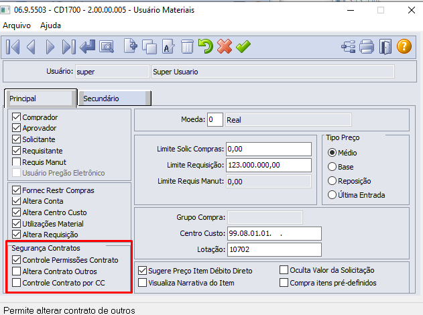This screenshot has width=423, height=315.
Task: Open the Arquivo menu
Action: (17, 25)
